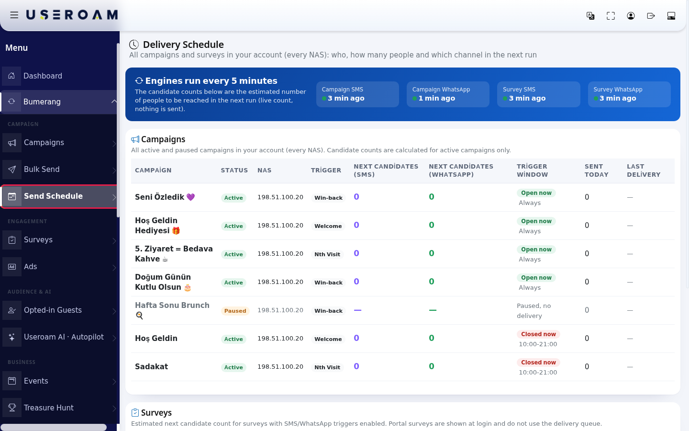Click the Hoş Geldin Hediyesi campaign name
The image size is (689, 431).
pyautogui.click(x=157, y=226)
